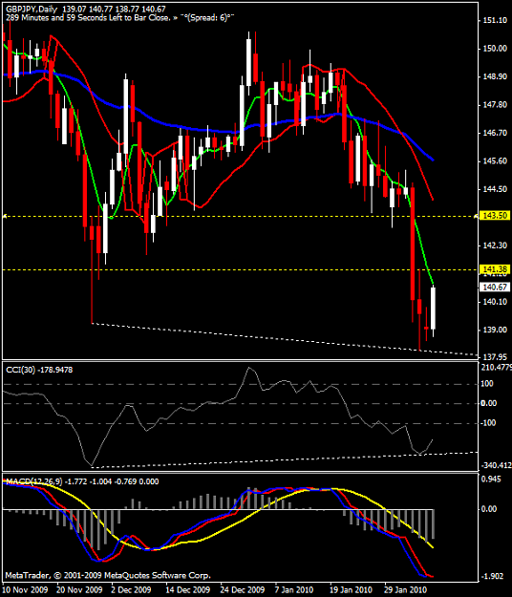Click the 148.90 price scale value
This screenshot has width=512, height=597.
pyautogui.click(x=495, y=76)
